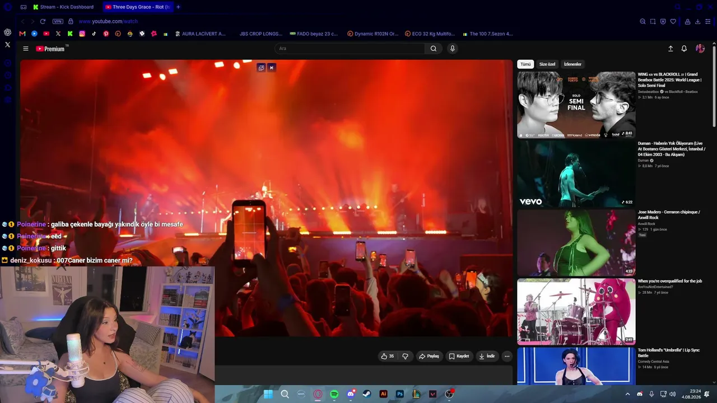
Task: Launch Photoshop from the taskbar
Action: pyautogui.click(x=400, y=394)
